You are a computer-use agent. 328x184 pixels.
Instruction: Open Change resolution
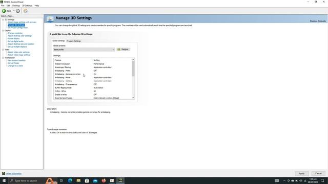15,33
